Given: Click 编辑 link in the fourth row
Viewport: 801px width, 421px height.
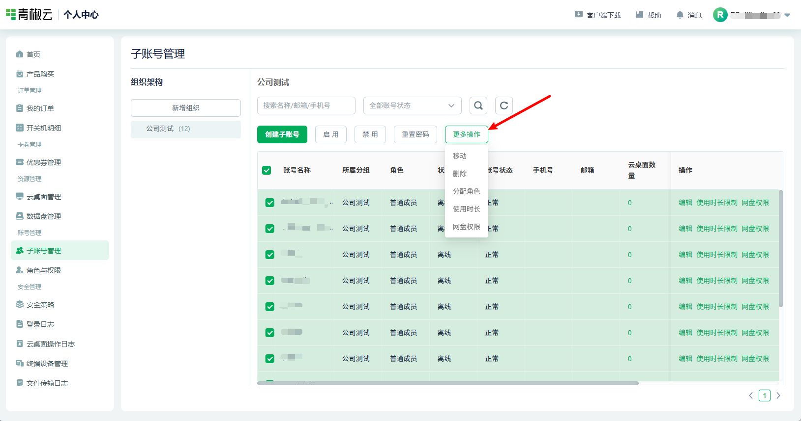Looking at the screenshot, I should click(x=685, y=281).
